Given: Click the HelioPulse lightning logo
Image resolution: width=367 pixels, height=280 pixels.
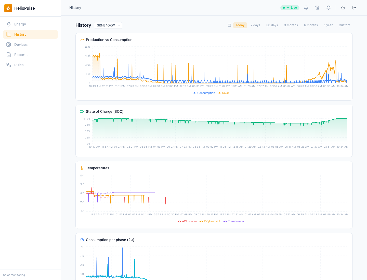Looking at the screenshot, I should 8,8.
